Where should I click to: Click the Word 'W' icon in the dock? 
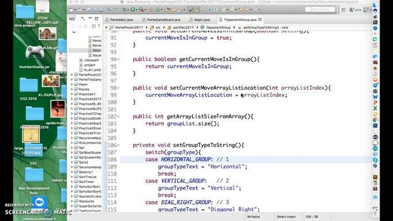click(x=375, y=97)
